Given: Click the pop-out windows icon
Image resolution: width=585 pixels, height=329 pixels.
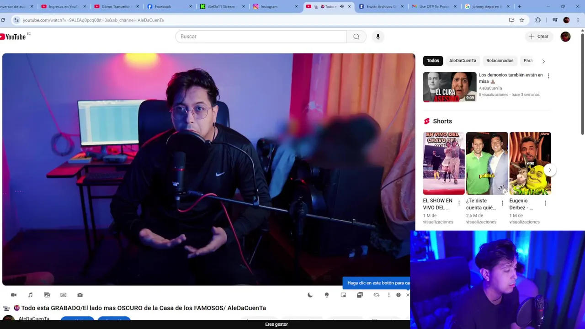Looking at the screenshot, I should 360,295.
